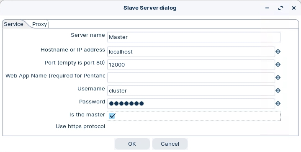
Task: Click the variable icon beside Username field
Action: tap(278, 90)
